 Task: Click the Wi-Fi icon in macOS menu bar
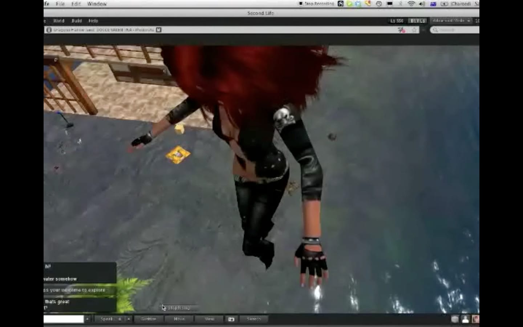point(411,4)
